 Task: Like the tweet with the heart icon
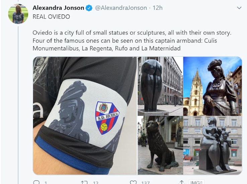click(133, 182)
